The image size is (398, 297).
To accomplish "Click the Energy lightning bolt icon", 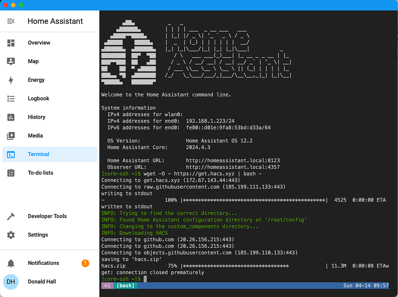I will click(10, 80).
